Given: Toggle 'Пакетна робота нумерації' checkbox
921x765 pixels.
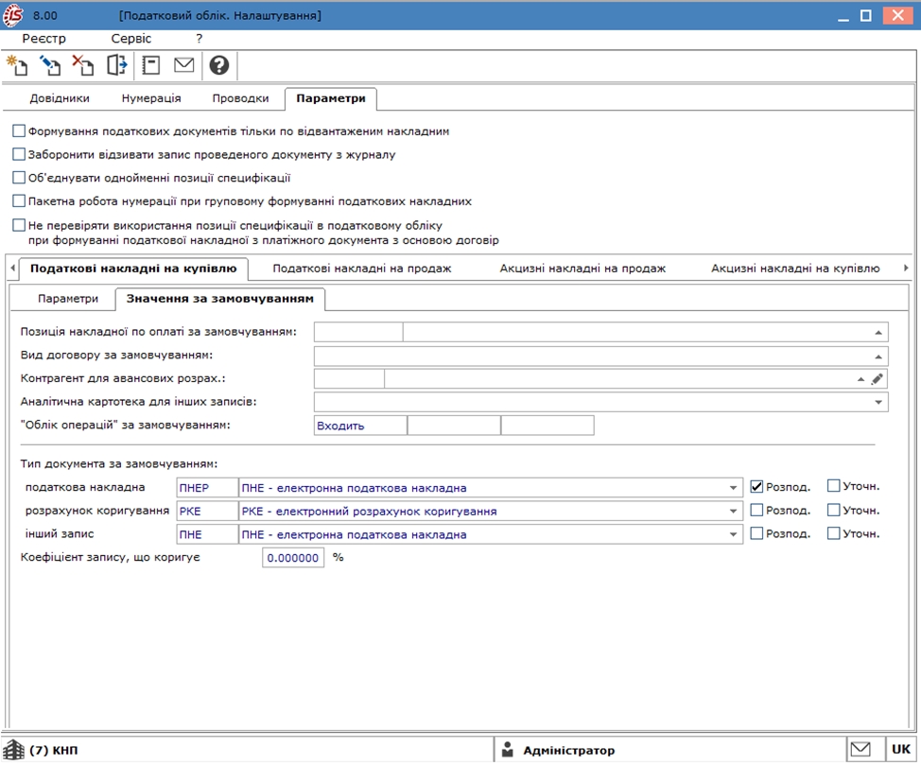Looking at the screenshot, I should (19, 201).
